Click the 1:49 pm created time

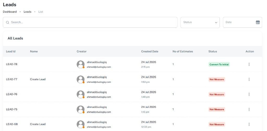(x=145, y=97)
